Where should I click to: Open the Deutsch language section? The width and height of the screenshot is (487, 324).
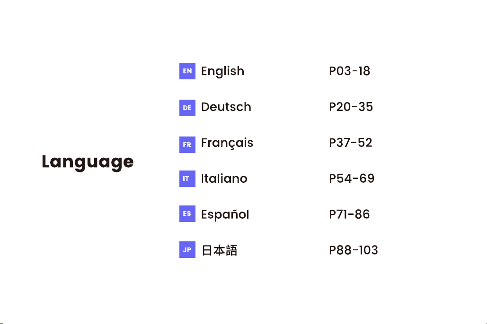point(226,107)
